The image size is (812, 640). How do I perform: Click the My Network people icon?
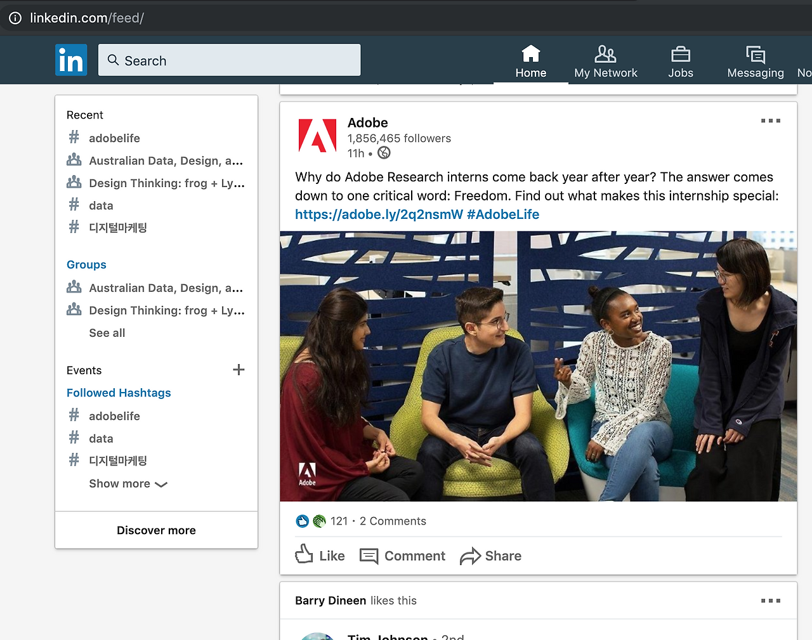point(606,54)
